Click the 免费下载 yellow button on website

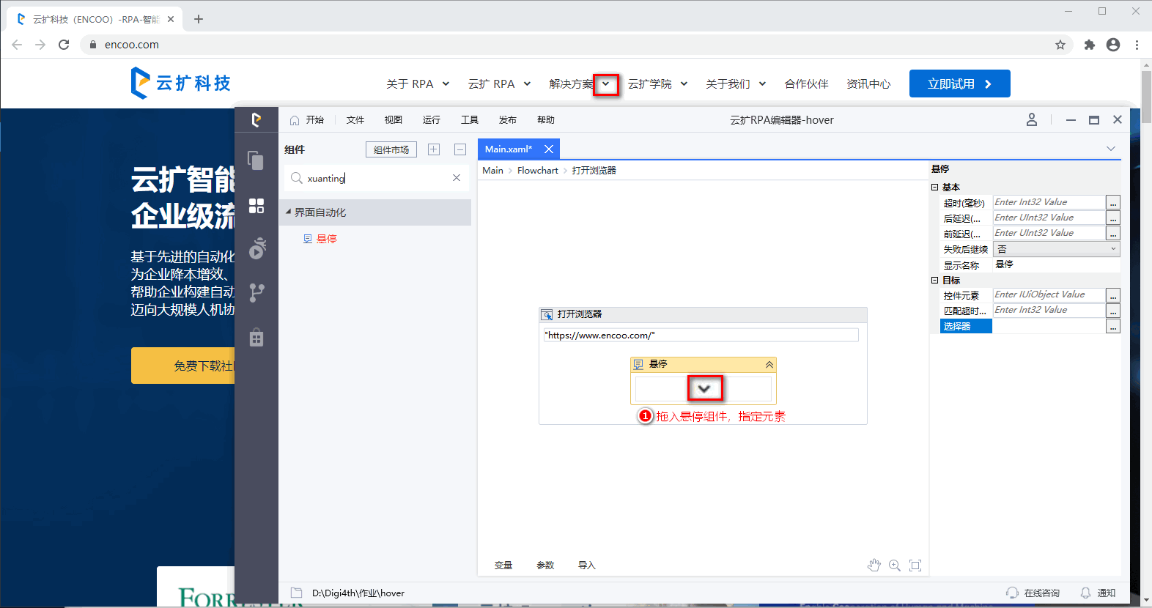pos(183,366)
